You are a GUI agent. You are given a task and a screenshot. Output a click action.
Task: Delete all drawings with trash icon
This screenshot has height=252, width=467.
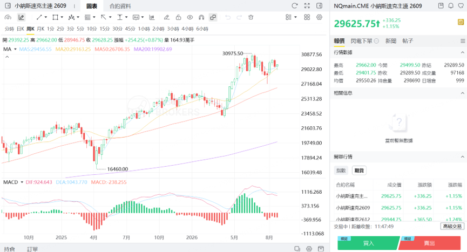pos(251,17)
